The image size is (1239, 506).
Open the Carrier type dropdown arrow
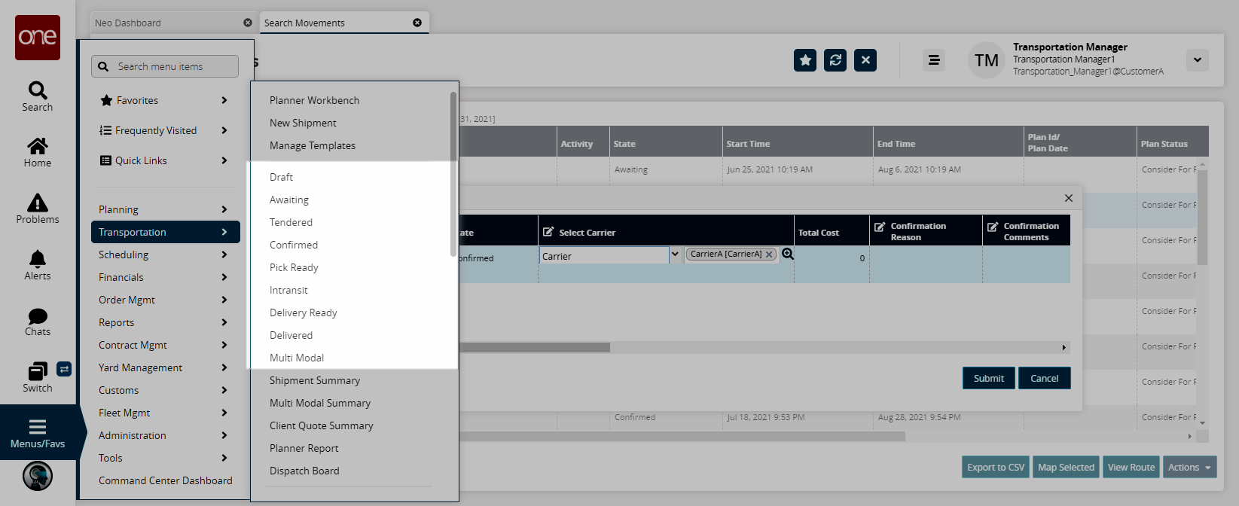[x=675, y=255]
